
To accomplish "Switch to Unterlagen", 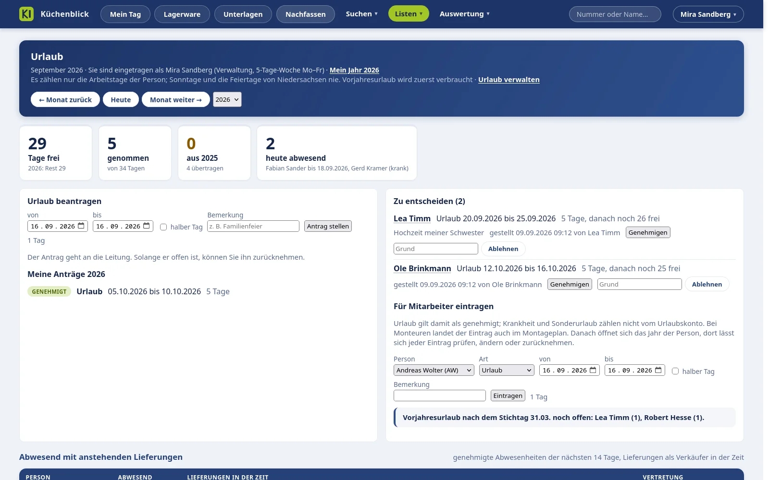I will click(x=243, y=14).
